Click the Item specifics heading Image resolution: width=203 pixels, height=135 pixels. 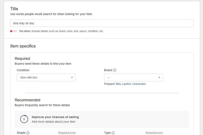pyautogui.click(x=23, y=46)
